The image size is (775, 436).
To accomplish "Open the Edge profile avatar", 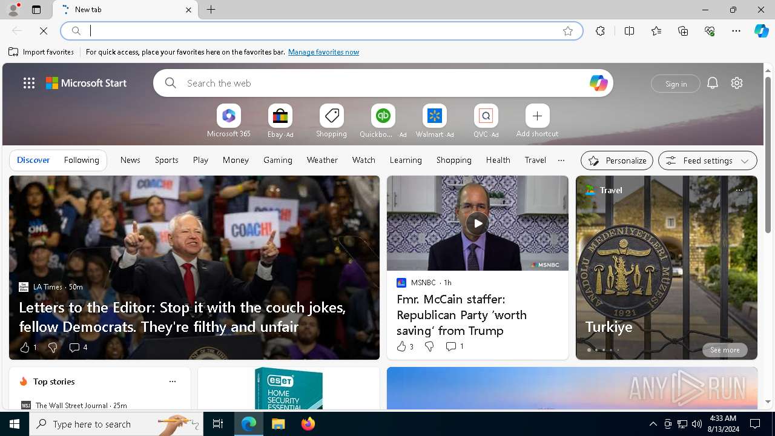I will [13, 10].
